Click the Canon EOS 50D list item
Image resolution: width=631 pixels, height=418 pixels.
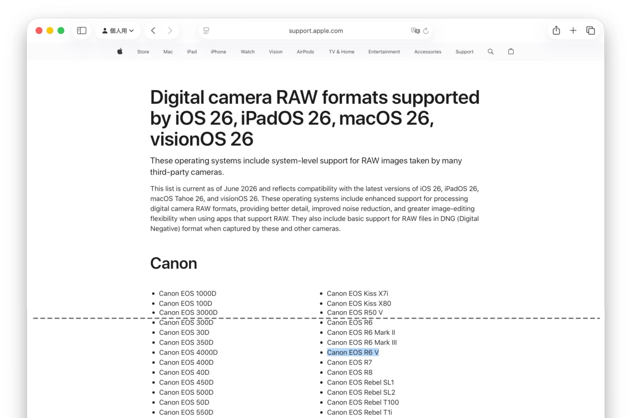pyautogui.click(x=184, y=402)
